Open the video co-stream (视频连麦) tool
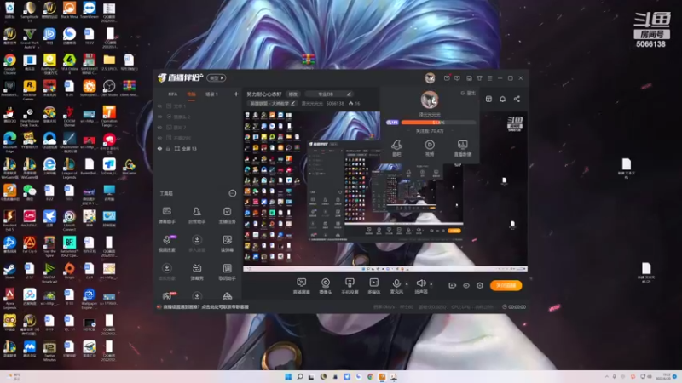This screenshot has height=383, width=682. 166,243
